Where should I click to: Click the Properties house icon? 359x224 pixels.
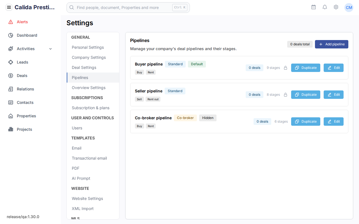point(11,116)
